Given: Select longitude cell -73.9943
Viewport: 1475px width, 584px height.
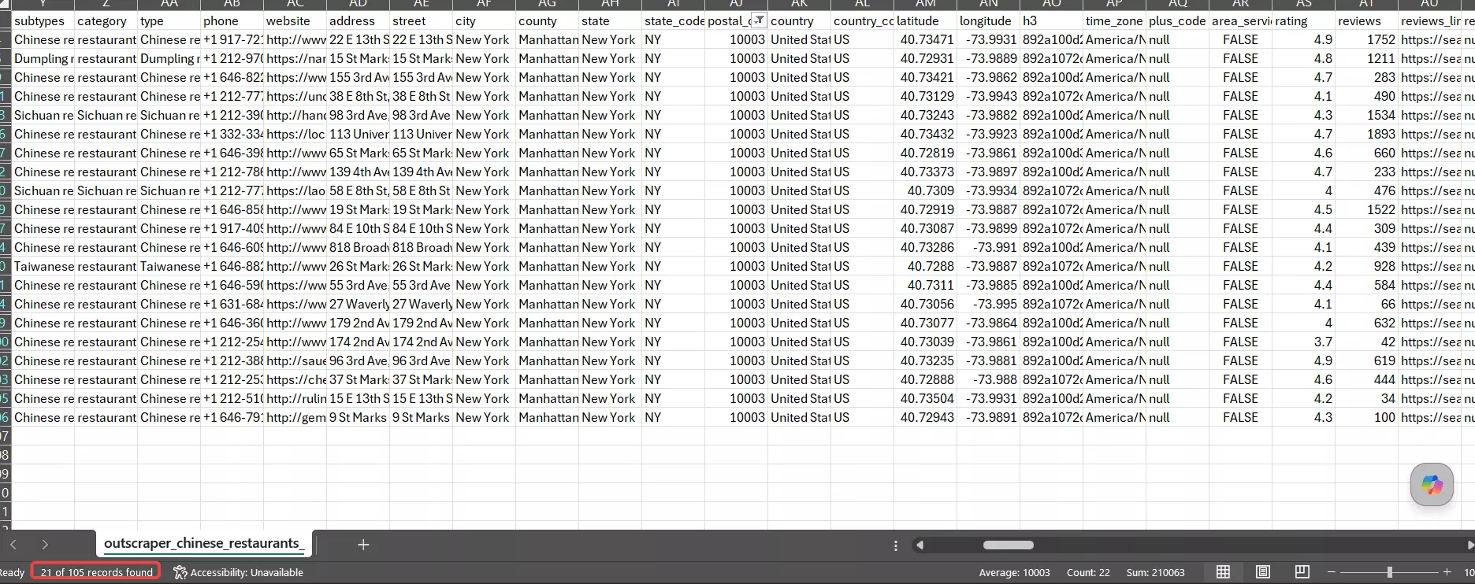Looking at the screenshot, I should (x=988, y=96).
